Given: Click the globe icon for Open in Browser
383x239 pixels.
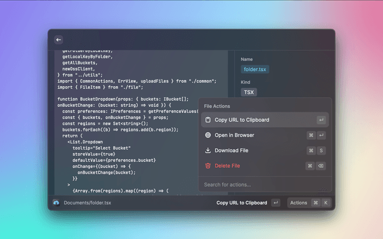Looking at the screenshot, I should click(x=208, y=135).
